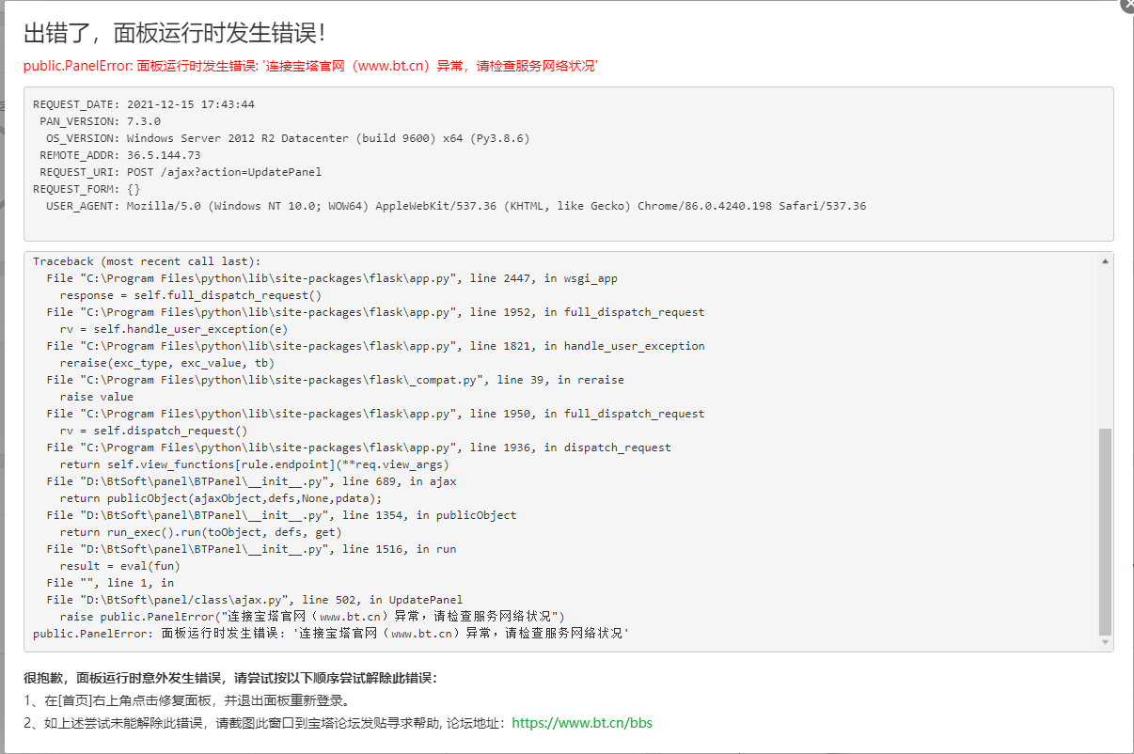
Task: Click the 'result = eval(fun)' line
Action: [x=119, y=566]
